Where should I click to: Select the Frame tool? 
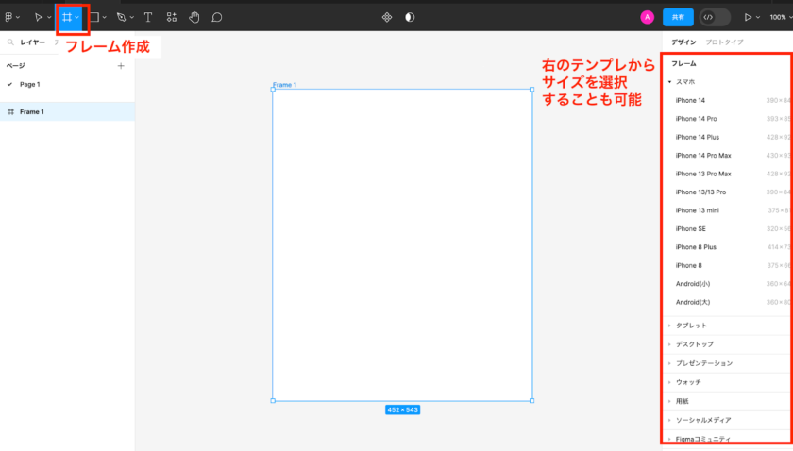pyautogui.click(x=67, y=17)
